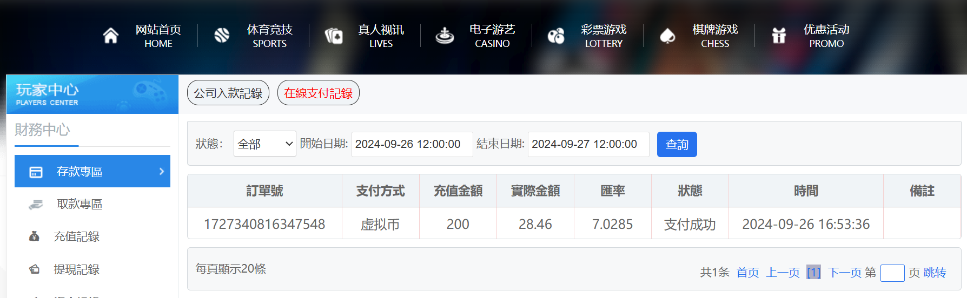Image resolution: width=967 pixels, height=298 pixels.
Task: Switch to 公司入款記錄 tab
Action: tap(228, 93)
